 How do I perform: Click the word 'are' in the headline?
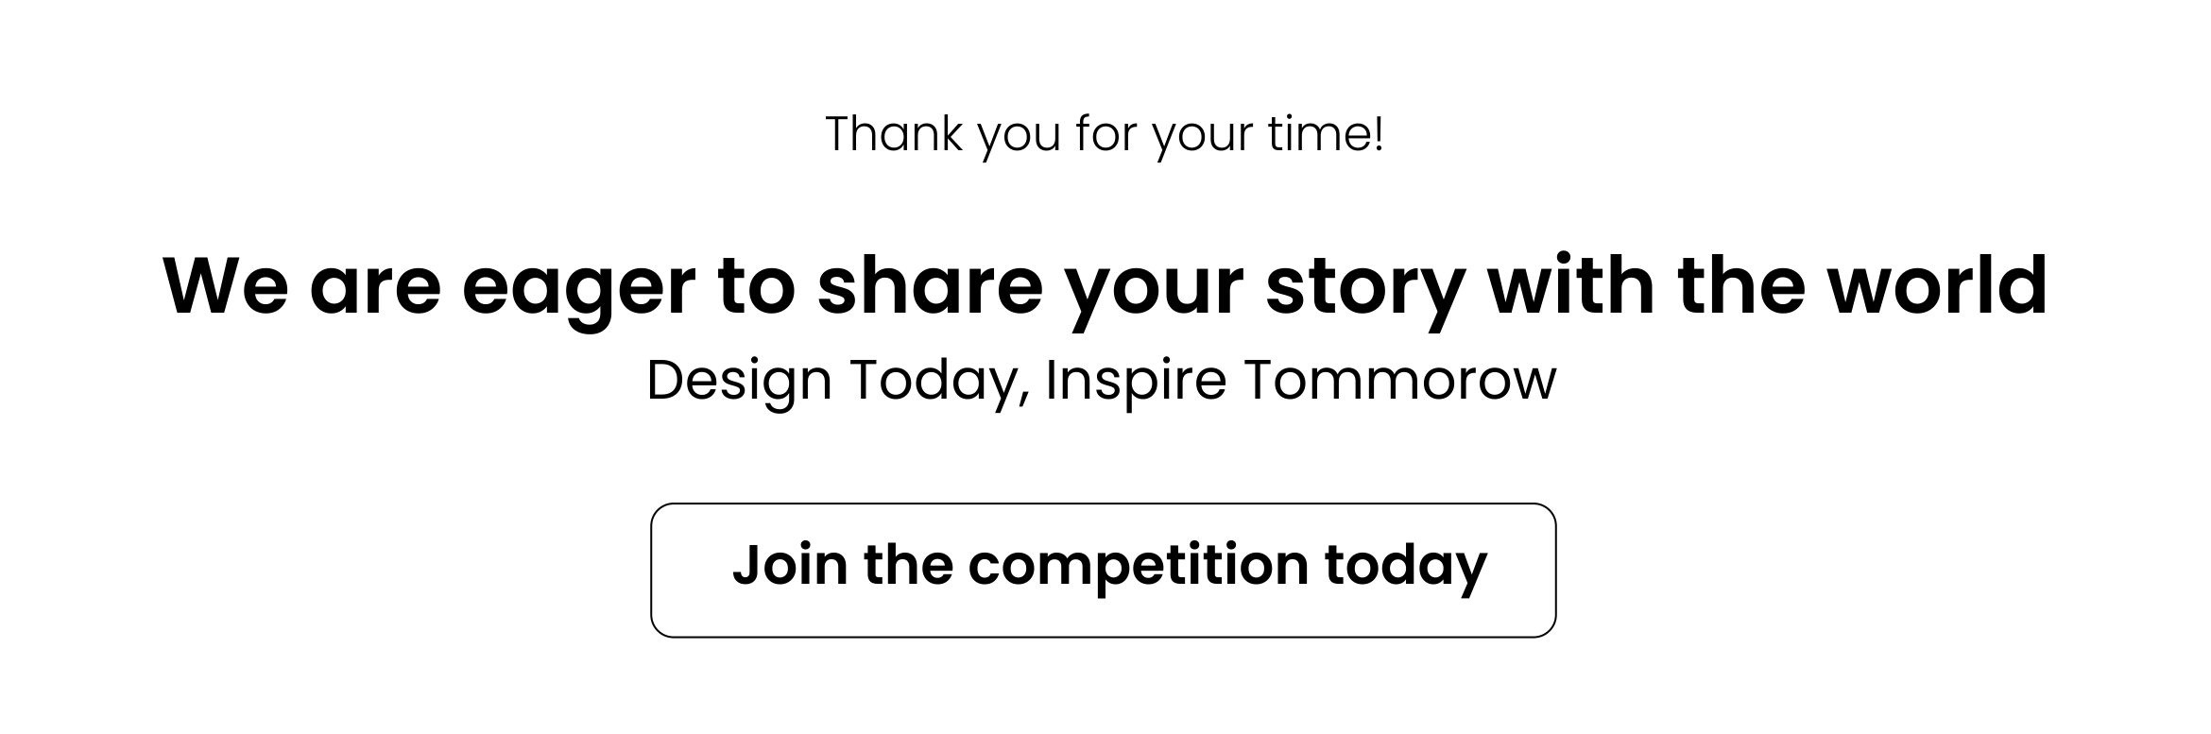[375, 288]
